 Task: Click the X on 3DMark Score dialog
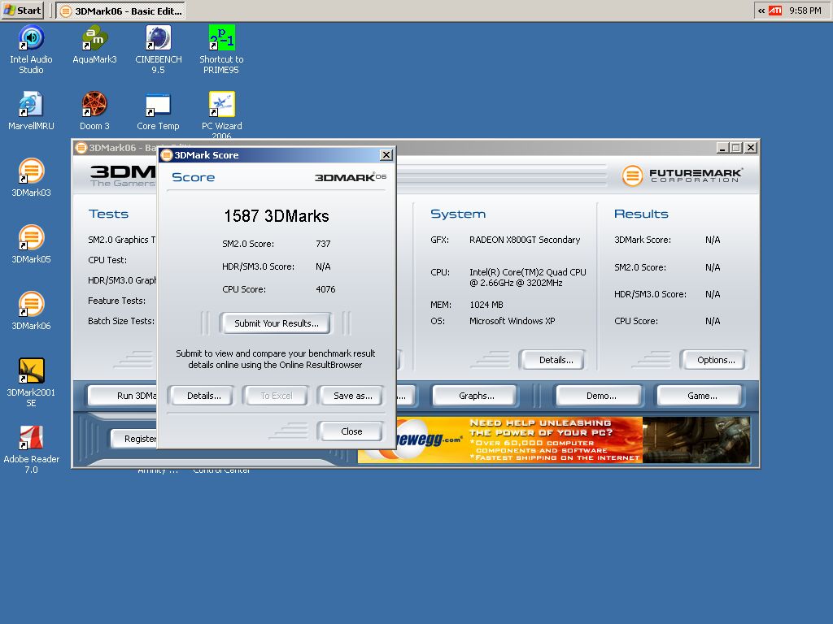[386, 155]
